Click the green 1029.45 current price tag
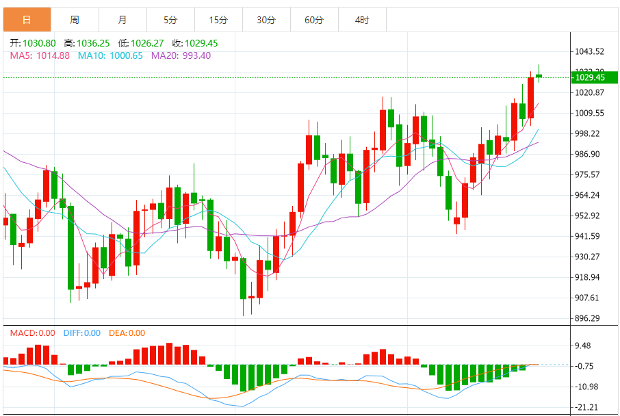The image size is (620, 416). 595,77
